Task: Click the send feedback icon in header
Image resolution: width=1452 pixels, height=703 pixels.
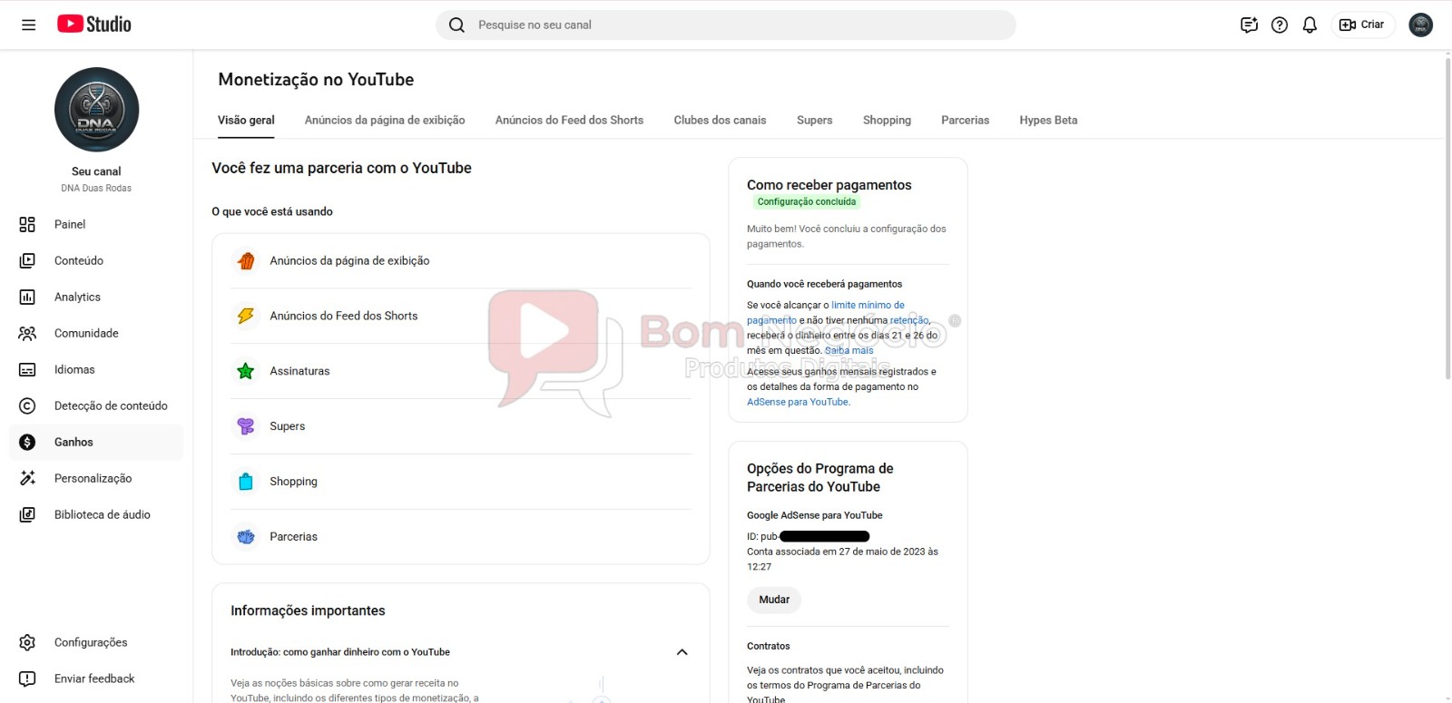Action: 1249,24
